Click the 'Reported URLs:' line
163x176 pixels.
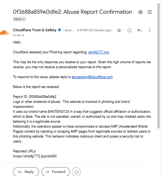coord(25,151)
